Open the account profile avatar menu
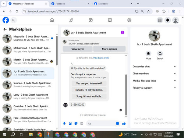The image size is (184, 138). pos(176,20)
